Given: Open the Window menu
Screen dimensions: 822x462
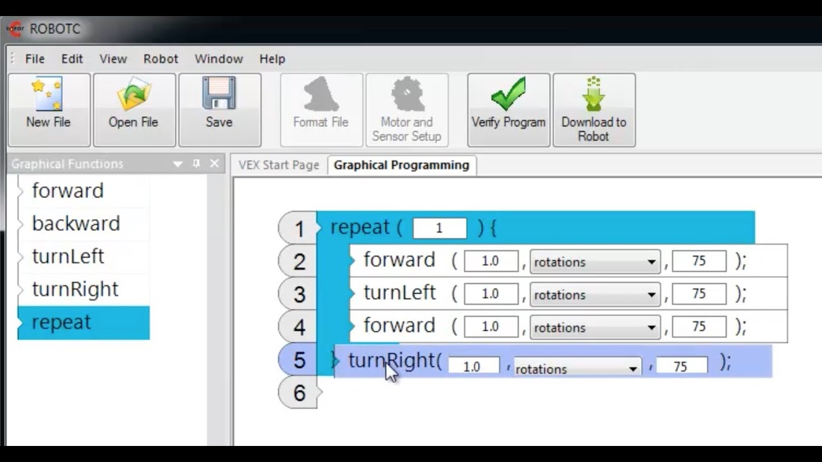Looking at the screenshot, I should [218, 58].
